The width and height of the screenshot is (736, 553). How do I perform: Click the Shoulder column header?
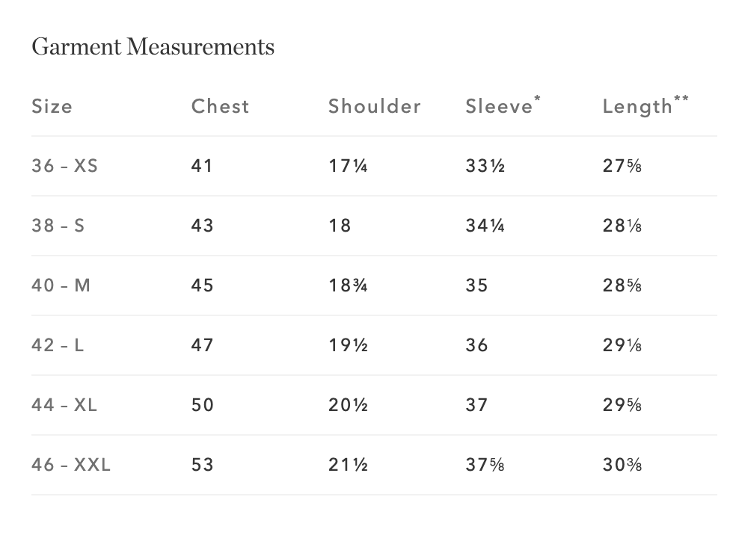point(375,106)
